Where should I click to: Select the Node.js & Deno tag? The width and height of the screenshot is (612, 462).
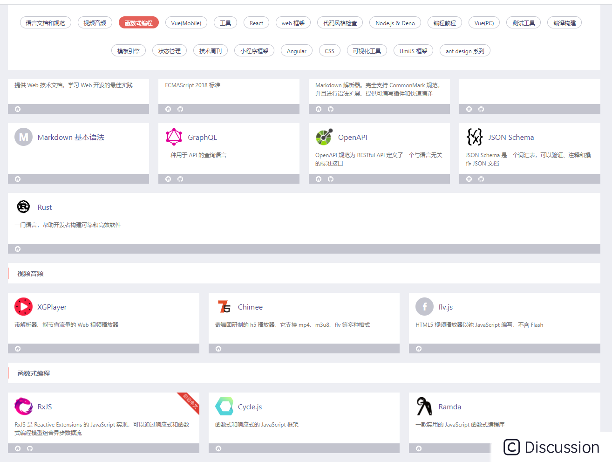[395, 23]
